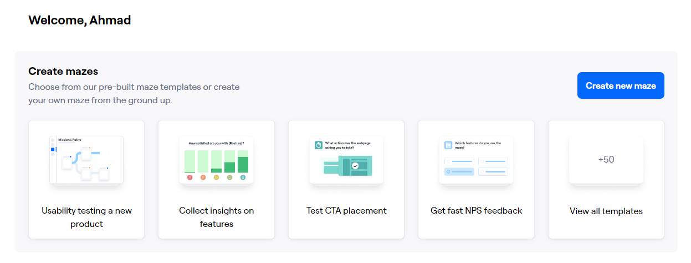This screenshot has width=691, height=263.
Task: Click the red unhappy face icon
Action: tap(190, 178)
